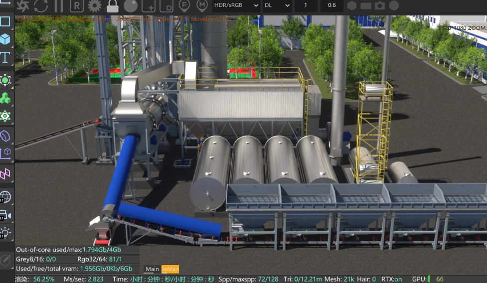This screenshot has height=283, width=487.
Task: Expand the DL kernel dropdown
Action: pos(277,5)
